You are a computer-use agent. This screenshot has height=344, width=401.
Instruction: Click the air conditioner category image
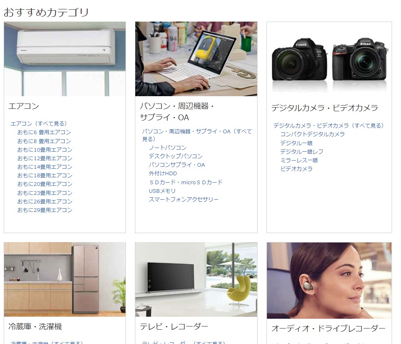[65, 59]
